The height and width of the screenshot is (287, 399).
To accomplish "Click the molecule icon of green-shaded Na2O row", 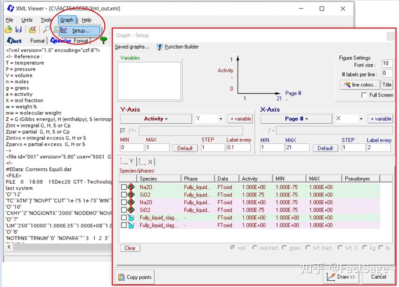I will click(x=131, y=187).
